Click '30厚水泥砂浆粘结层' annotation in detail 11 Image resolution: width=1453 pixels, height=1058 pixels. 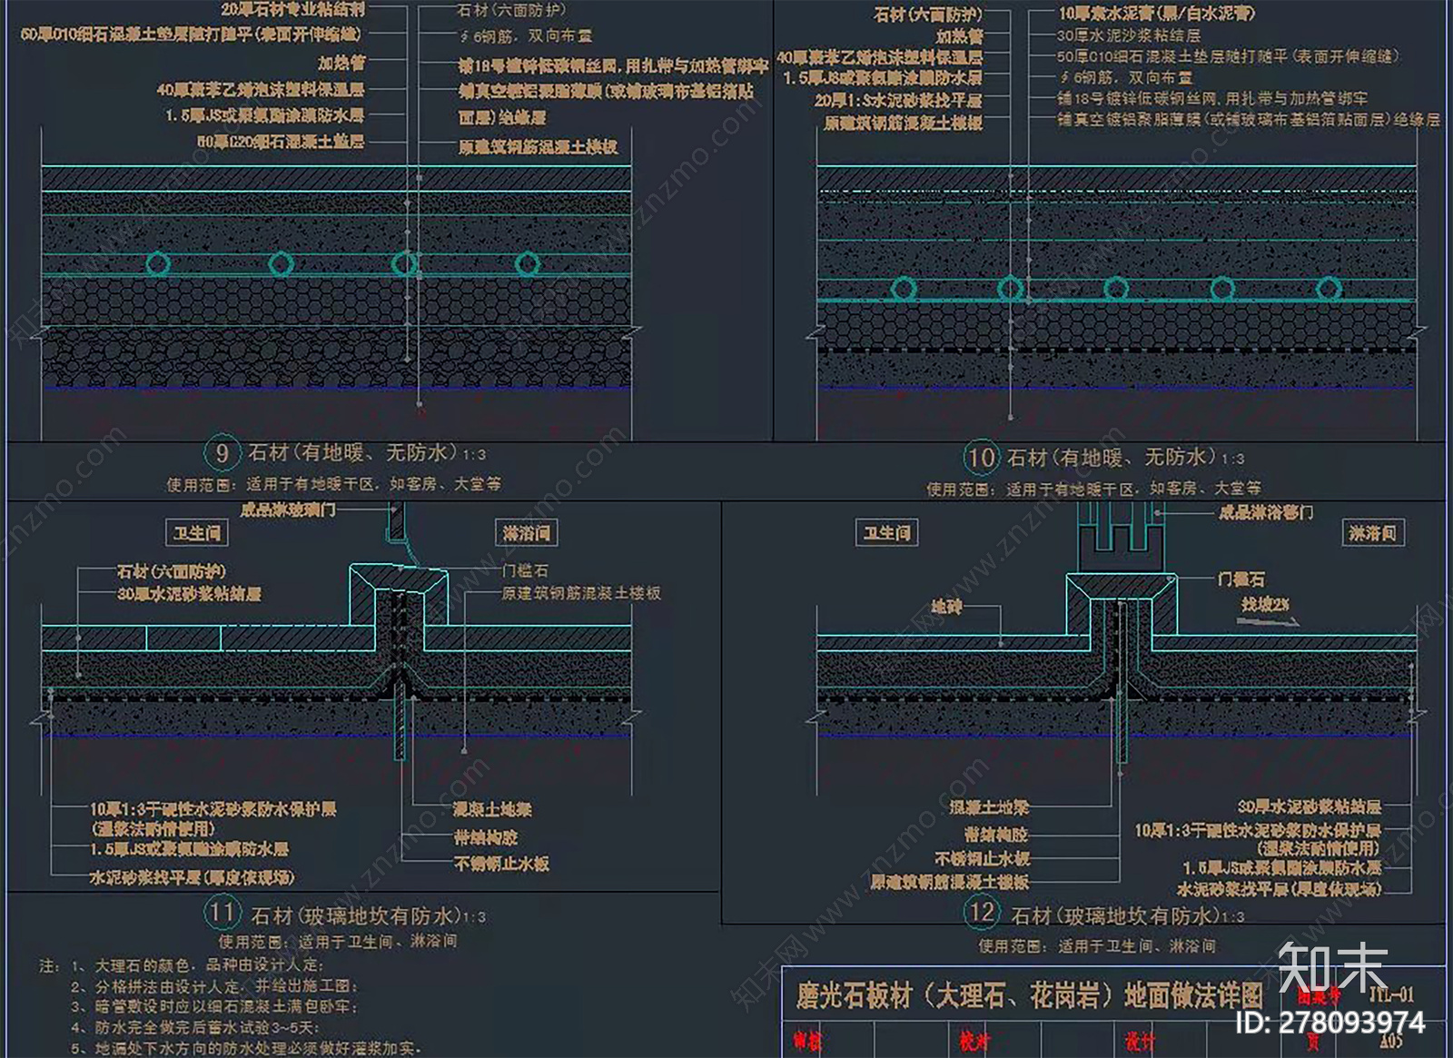coord(190,594)
